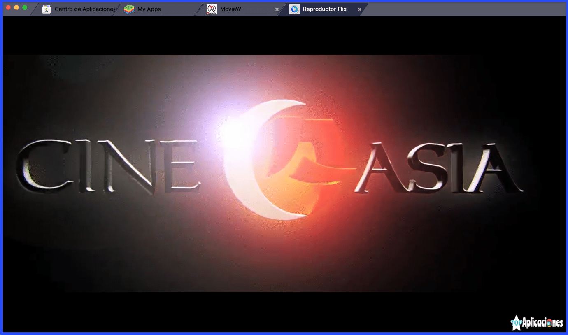Click the Centro de Aplicaciones store icon

point(47,9)
